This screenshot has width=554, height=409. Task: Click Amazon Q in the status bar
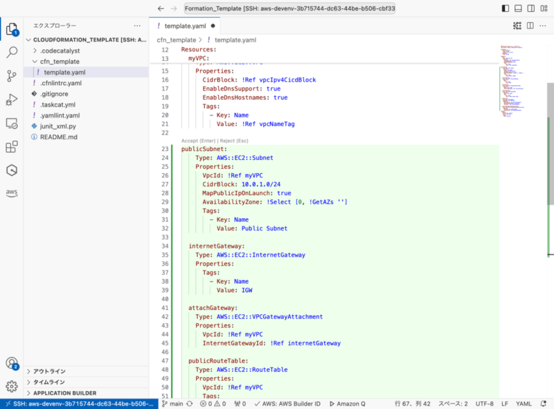(x=348, y=403)
